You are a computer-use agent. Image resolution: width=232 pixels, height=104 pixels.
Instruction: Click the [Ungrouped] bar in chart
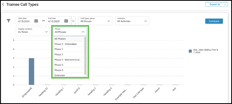click(x=31, y=71)
